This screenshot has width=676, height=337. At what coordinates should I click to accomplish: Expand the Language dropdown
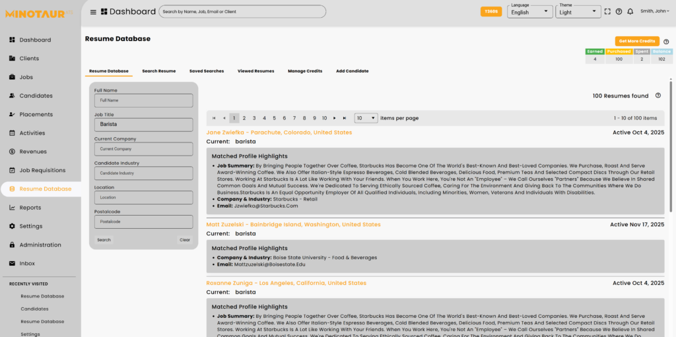[x=530, y=12]
